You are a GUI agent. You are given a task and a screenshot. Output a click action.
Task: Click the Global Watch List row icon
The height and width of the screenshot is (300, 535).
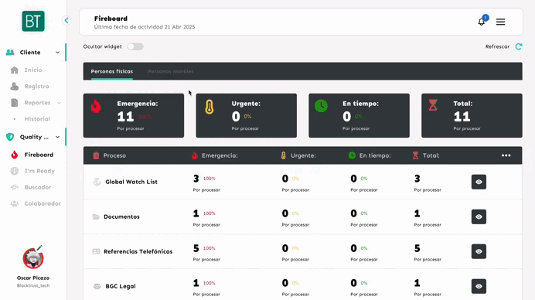[97, 182]
